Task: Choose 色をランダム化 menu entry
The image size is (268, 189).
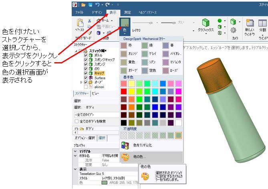Action: point(151,145)
